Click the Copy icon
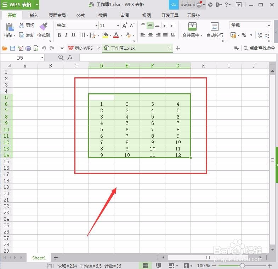The height and width of the screenshot is (269, 278). pos(22,35)
